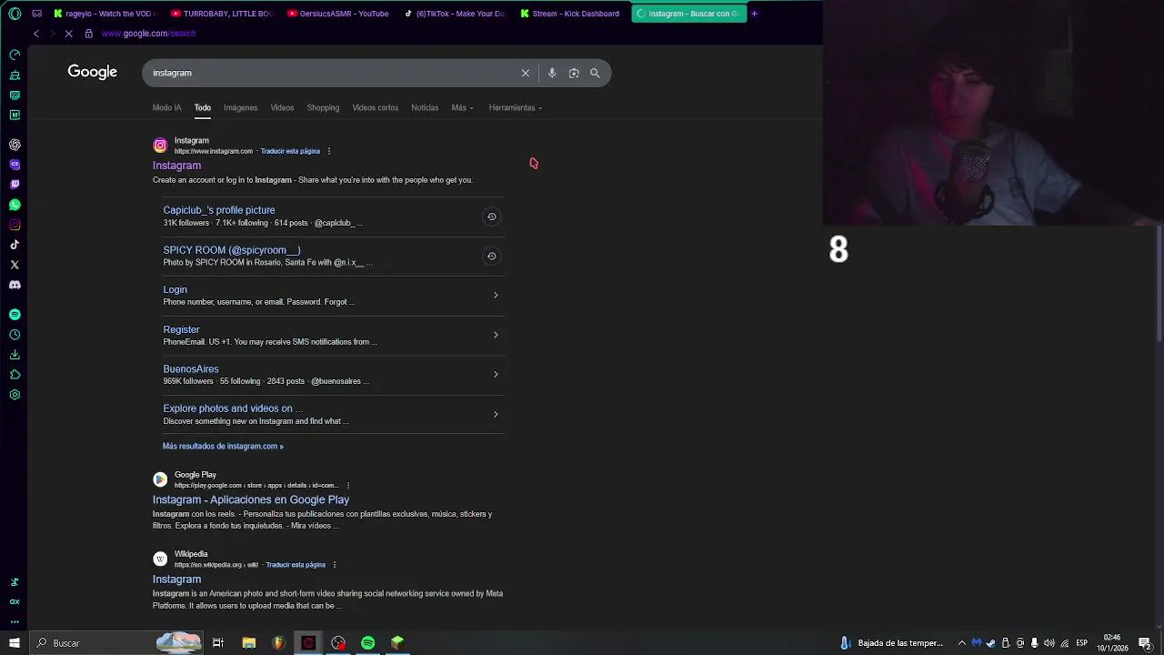
Task: Start voice search with microphone icon
Action: [551, 73]
